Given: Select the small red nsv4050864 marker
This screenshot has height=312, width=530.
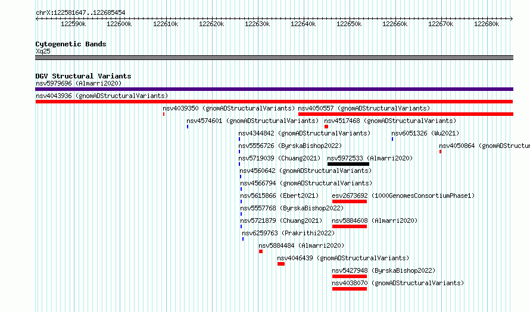Looking at the screenshot, I should click(440, 152).
